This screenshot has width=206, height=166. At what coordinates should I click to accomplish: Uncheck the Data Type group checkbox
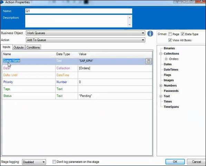(x=183, y=34)
